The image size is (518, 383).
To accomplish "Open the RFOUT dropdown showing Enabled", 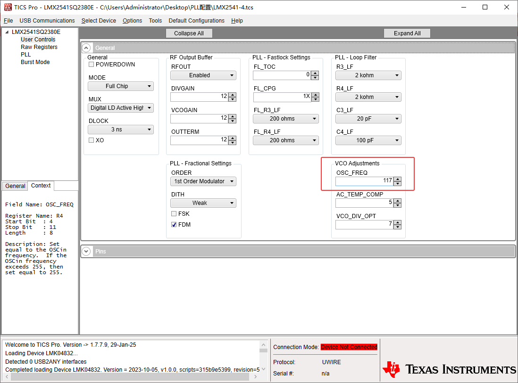I will 203,75.
